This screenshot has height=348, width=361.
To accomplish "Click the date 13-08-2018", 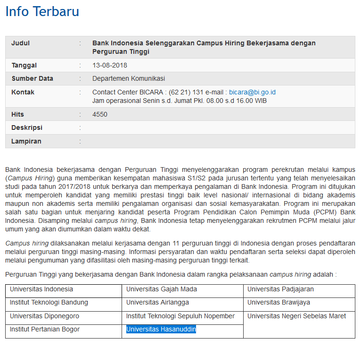I will (110, 65).
